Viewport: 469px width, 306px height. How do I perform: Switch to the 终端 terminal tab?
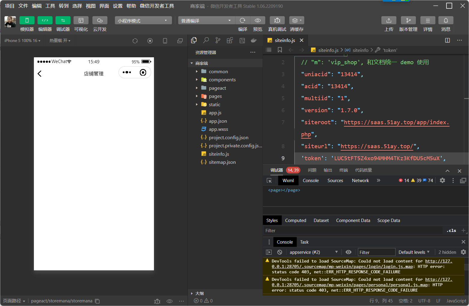pyautogui.click(x=344, y=170)
